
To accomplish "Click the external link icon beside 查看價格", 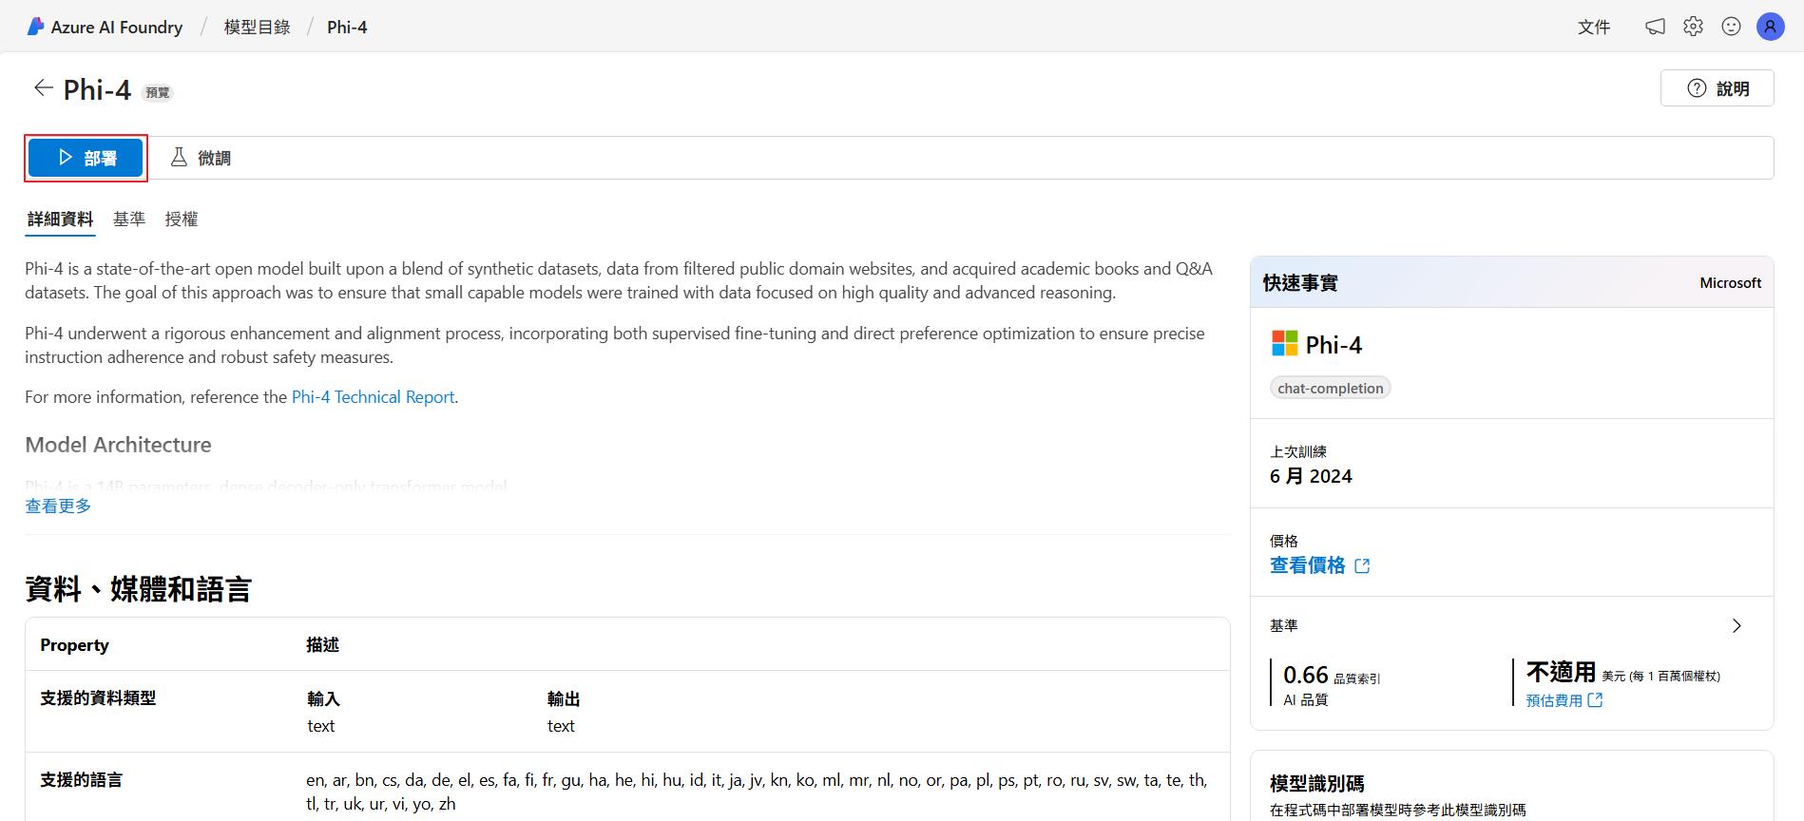I will coord(1362,566).
